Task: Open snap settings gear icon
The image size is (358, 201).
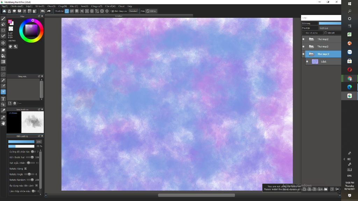Action: pos(107,11)
